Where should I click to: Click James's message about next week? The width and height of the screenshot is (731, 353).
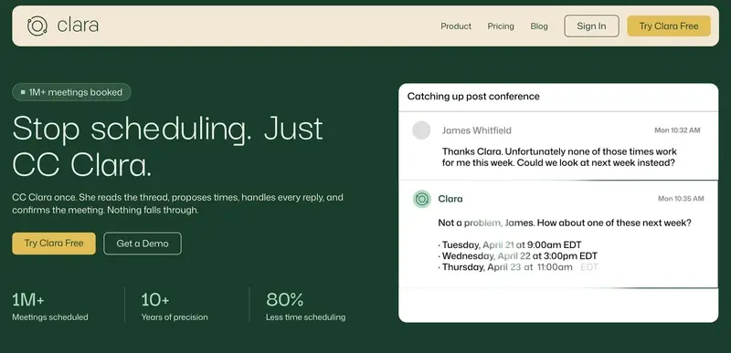[559, 157]
